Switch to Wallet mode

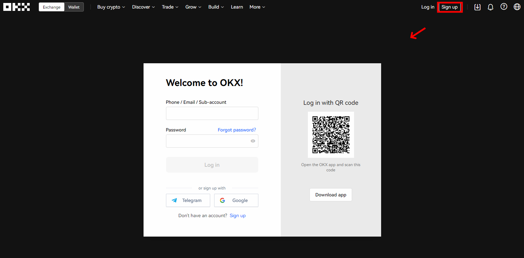(74, 7)
